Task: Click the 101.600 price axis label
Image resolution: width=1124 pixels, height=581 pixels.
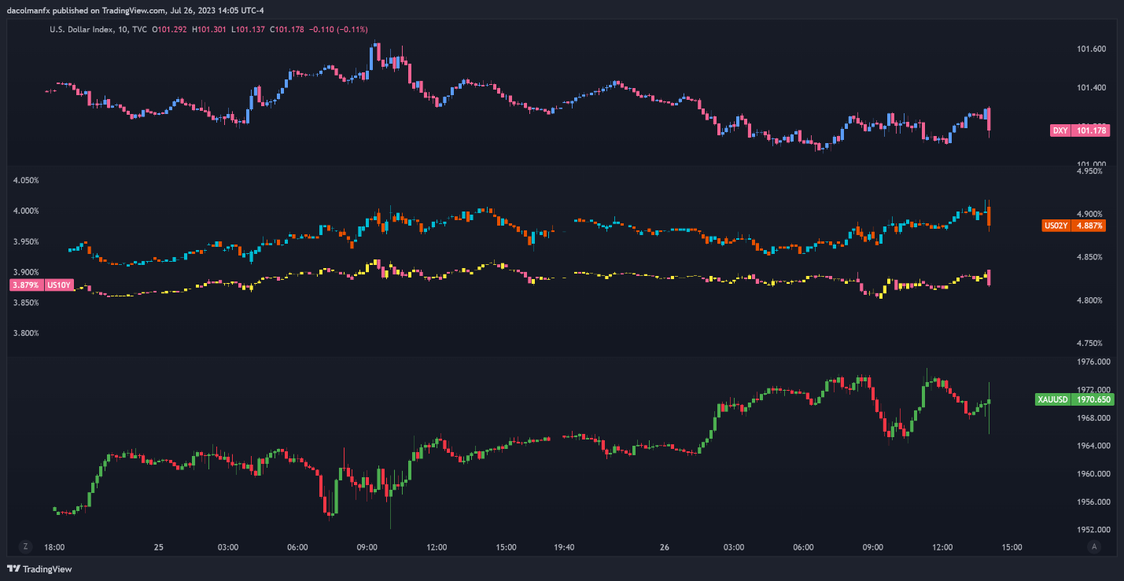Action: click(x=1092, y=49)
